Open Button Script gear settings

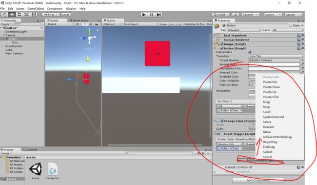tap(303, 48)
